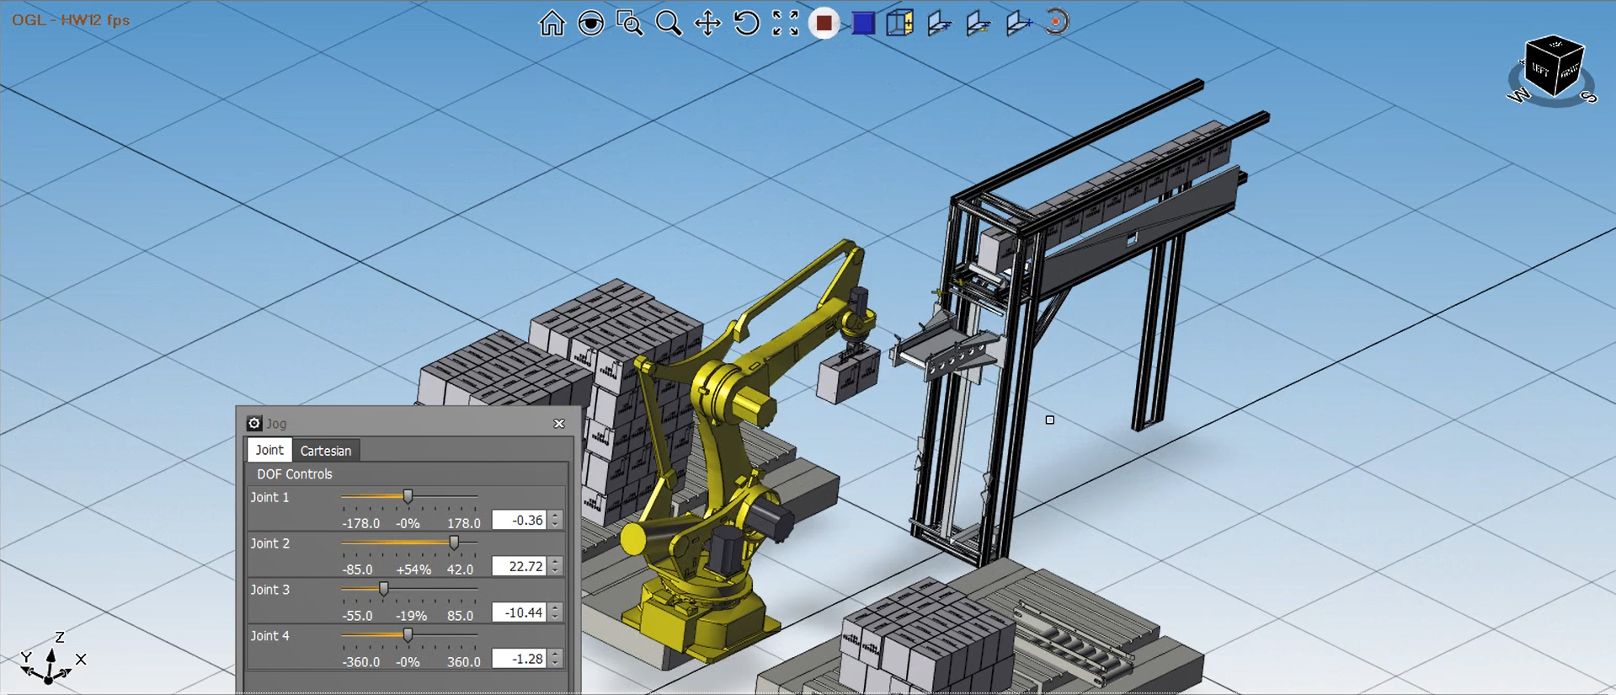This screenshot has width=1616, height=695.
Task: Click the Home view icon
Action: click(x=552, y=23)
